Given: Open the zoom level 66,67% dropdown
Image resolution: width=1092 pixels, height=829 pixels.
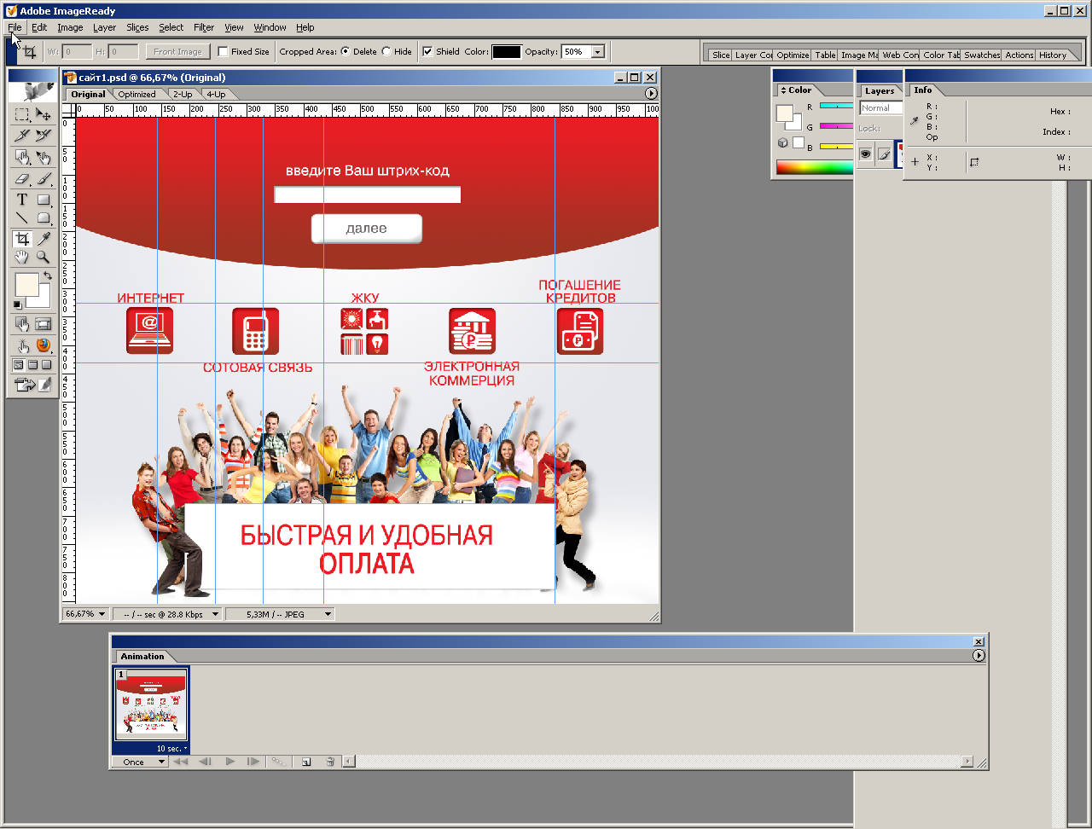Looking at the screenshot, I should [102, 614].
